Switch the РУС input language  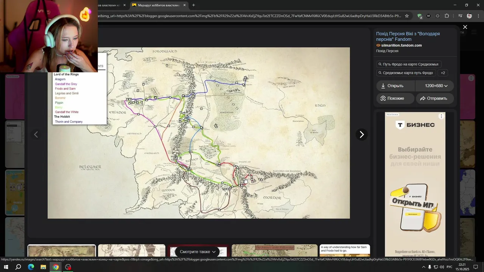(449, 267)
